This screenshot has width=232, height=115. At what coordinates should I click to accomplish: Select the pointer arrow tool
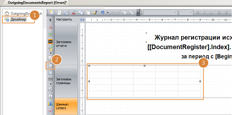click(50, 20)
